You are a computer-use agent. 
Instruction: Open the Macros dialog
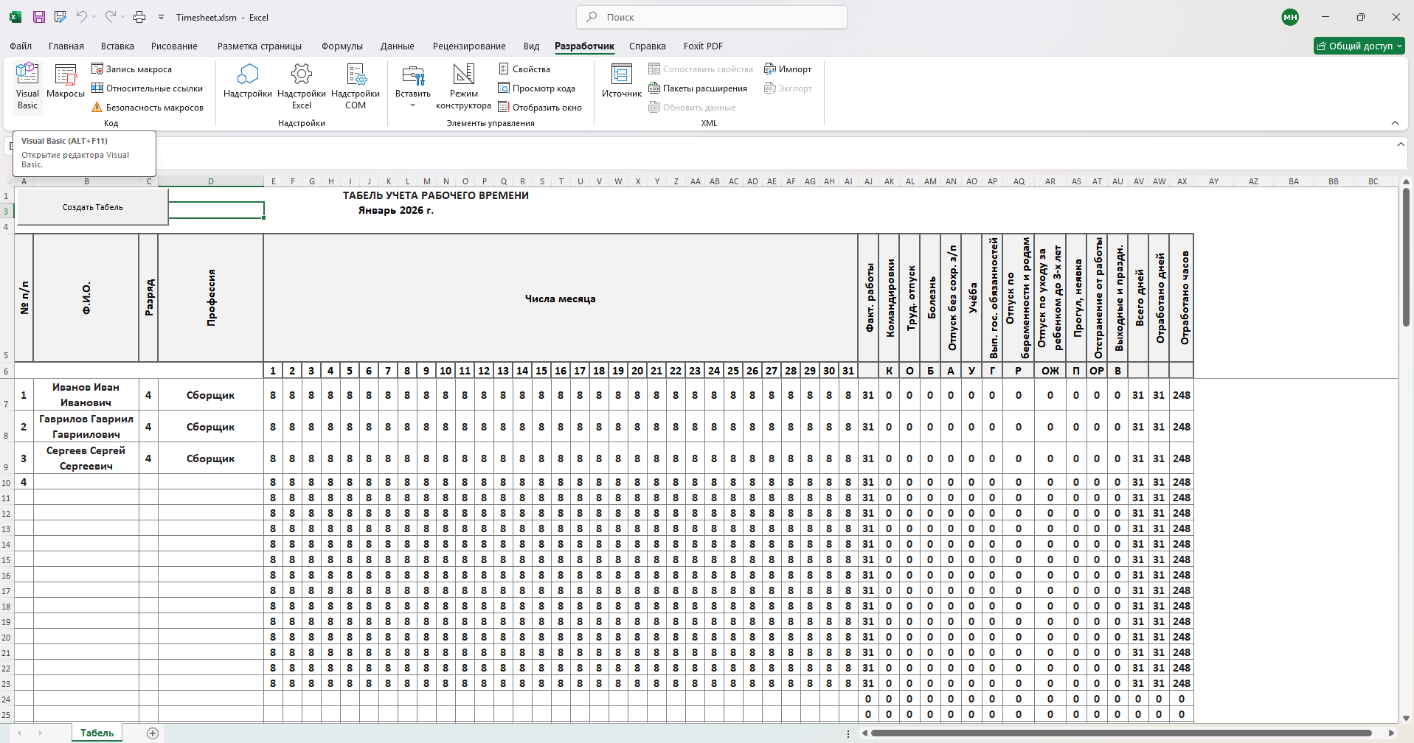pos(66,81)
